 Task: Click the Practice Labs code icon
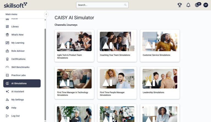(7, 75)
